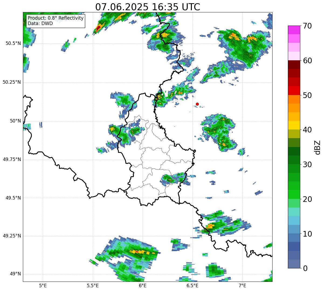Pick the dark maroon segment below 60

[x=294, y=65]
